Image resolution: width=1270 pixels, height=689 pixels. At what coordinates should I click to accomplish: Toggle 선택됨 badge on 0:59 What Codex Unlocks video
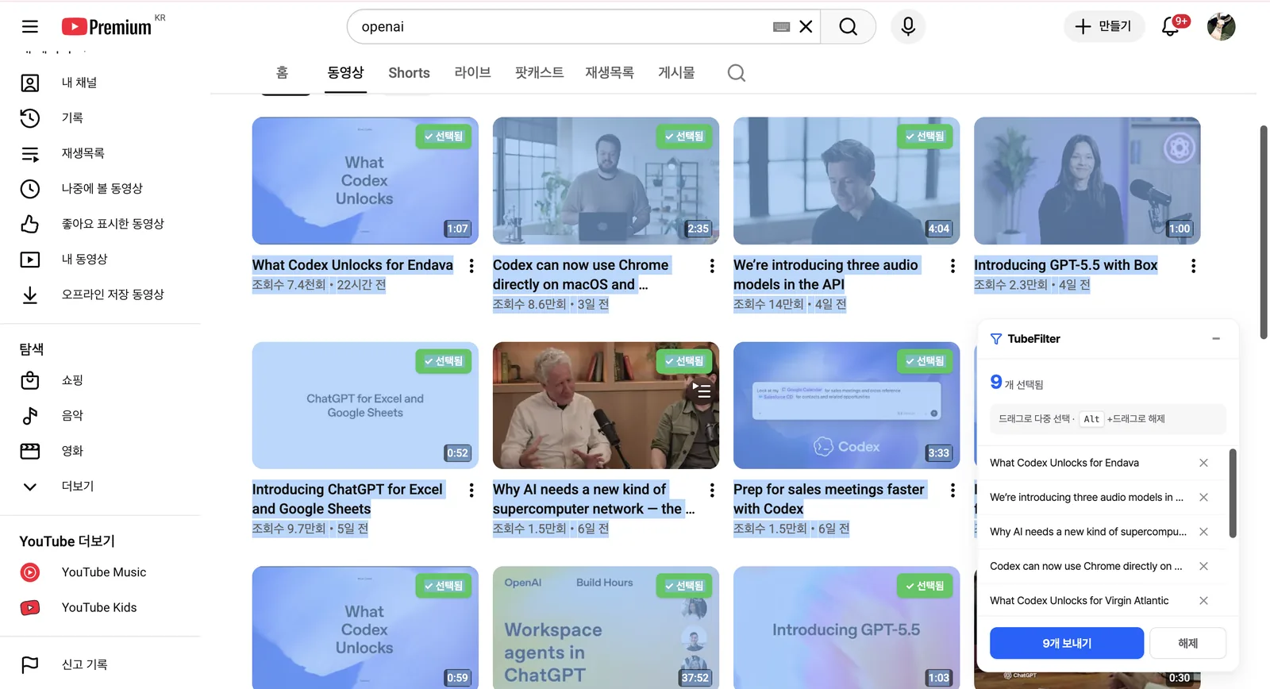tap(444, 586)
